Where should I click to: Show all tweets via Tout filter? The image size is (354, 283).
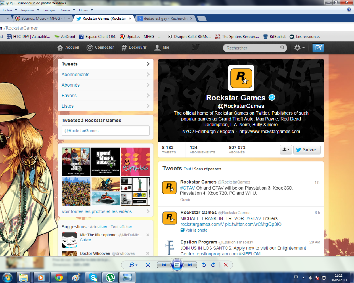pyautogui.click(x=187, y=169)
